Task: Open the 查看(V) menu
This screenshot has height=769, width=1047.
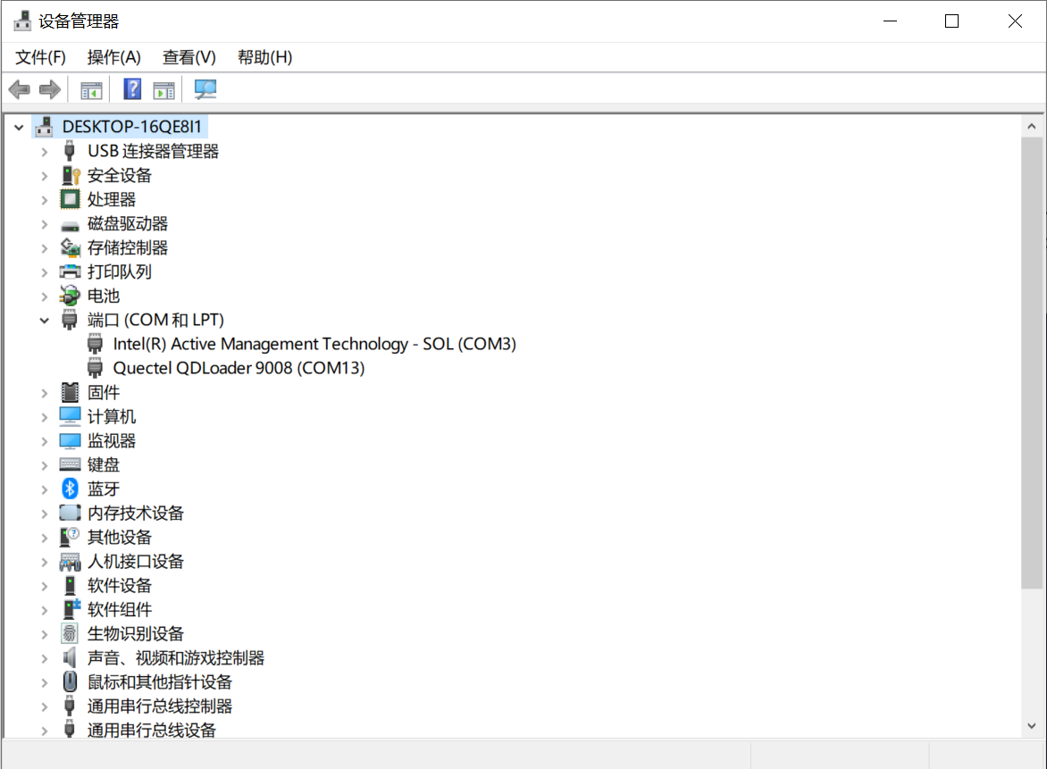Action: pyautogui.click(x=189, y=57)
